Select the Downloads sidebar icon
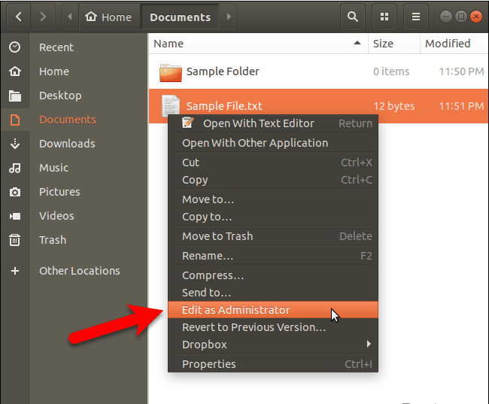Image resolution: width=489 pixels, height=404 pixels. tap(15, 144)
